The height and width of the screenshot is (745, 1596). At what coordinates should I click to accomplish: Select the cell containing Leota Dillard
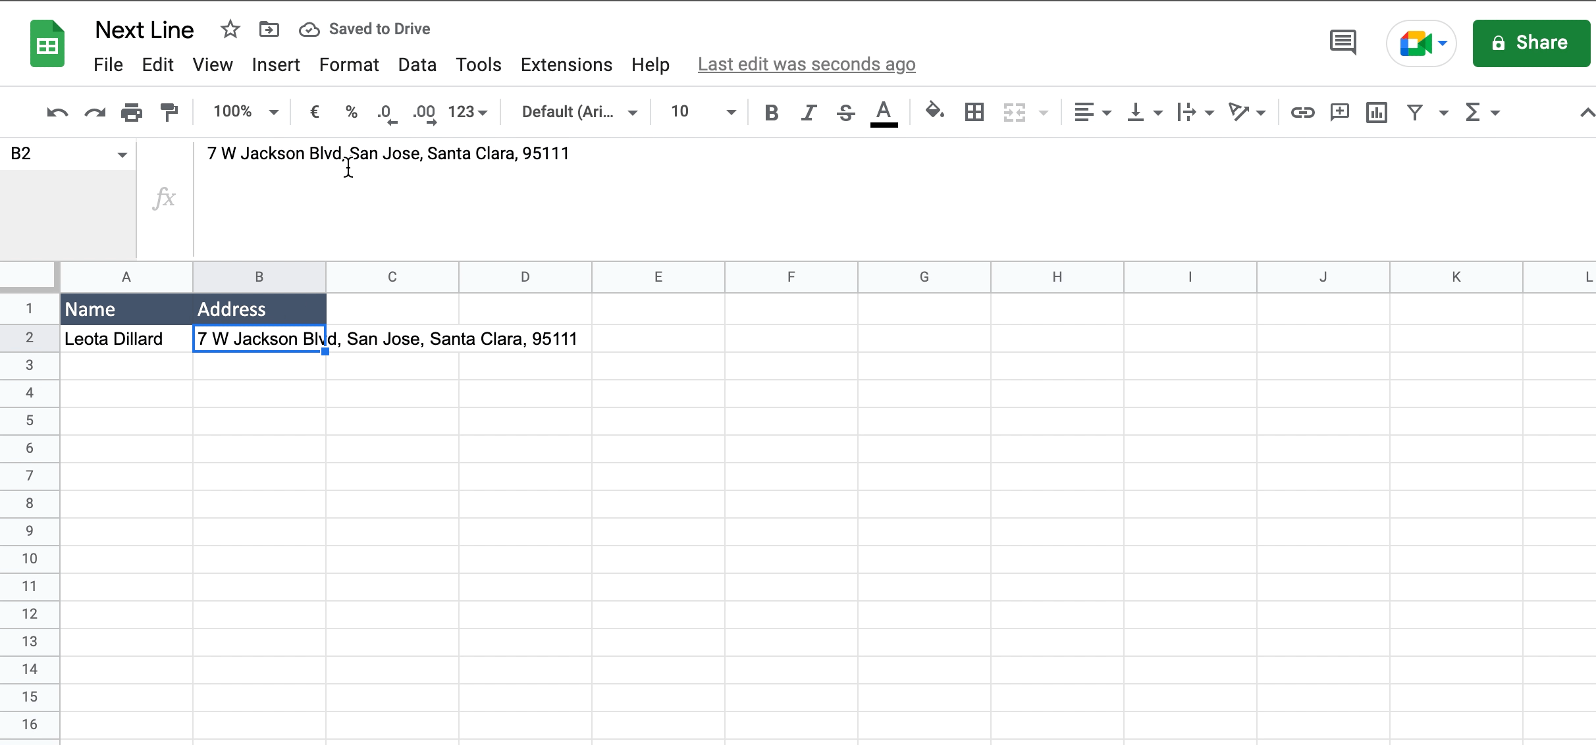coord(126,339)
